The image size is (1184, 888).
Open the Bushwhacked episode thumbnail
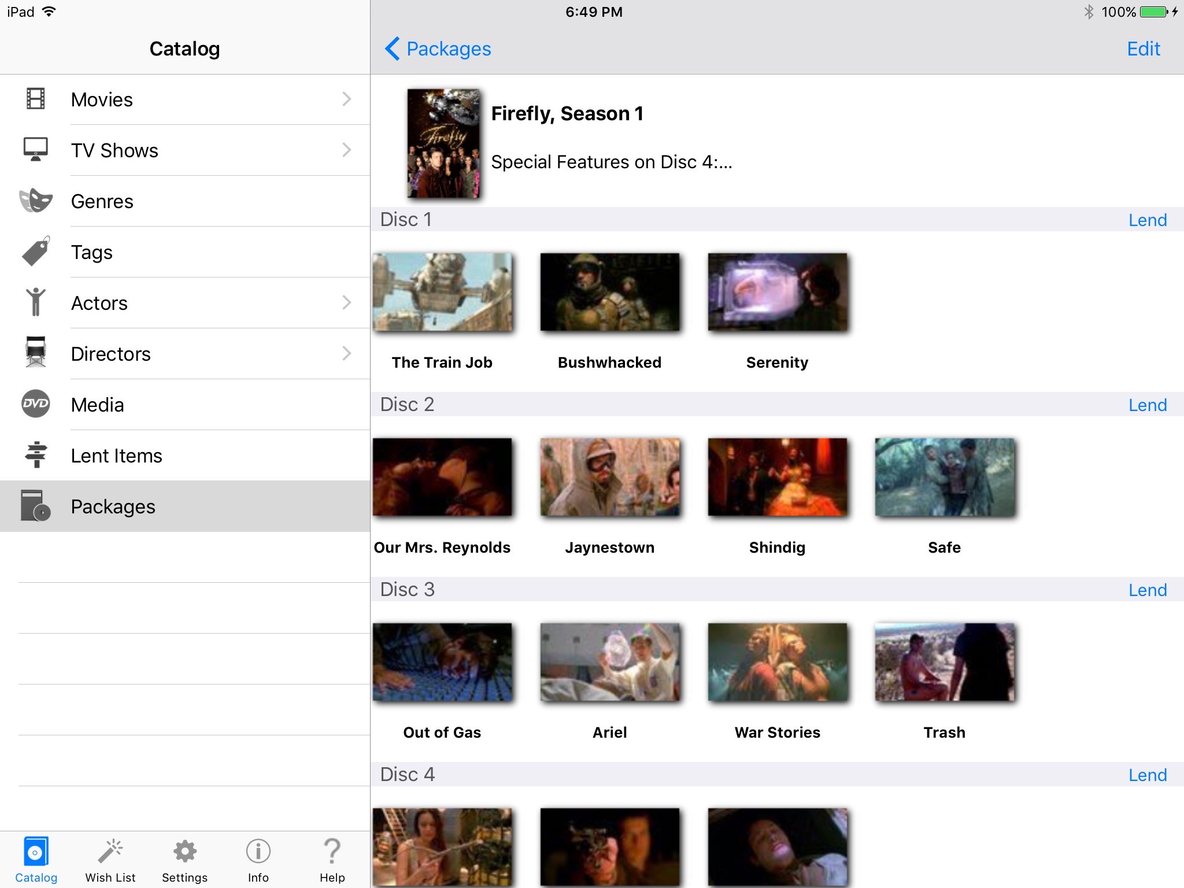[x=610, y=292]
